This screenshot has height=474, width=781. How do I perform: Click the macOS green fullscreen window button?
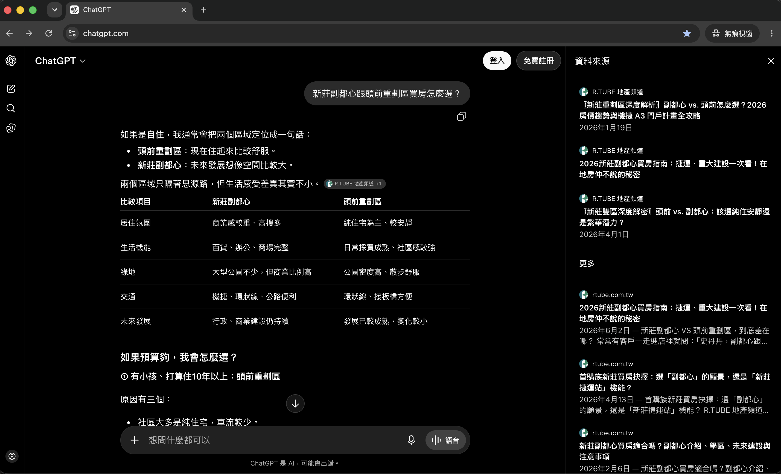(x=33, y=10)
